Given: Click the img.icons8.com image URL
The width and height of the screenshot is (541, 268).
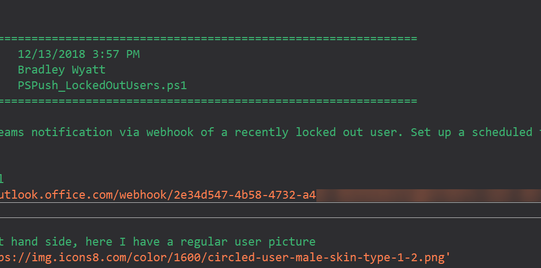Looking at the screenshot, I should tap(225, 258).
